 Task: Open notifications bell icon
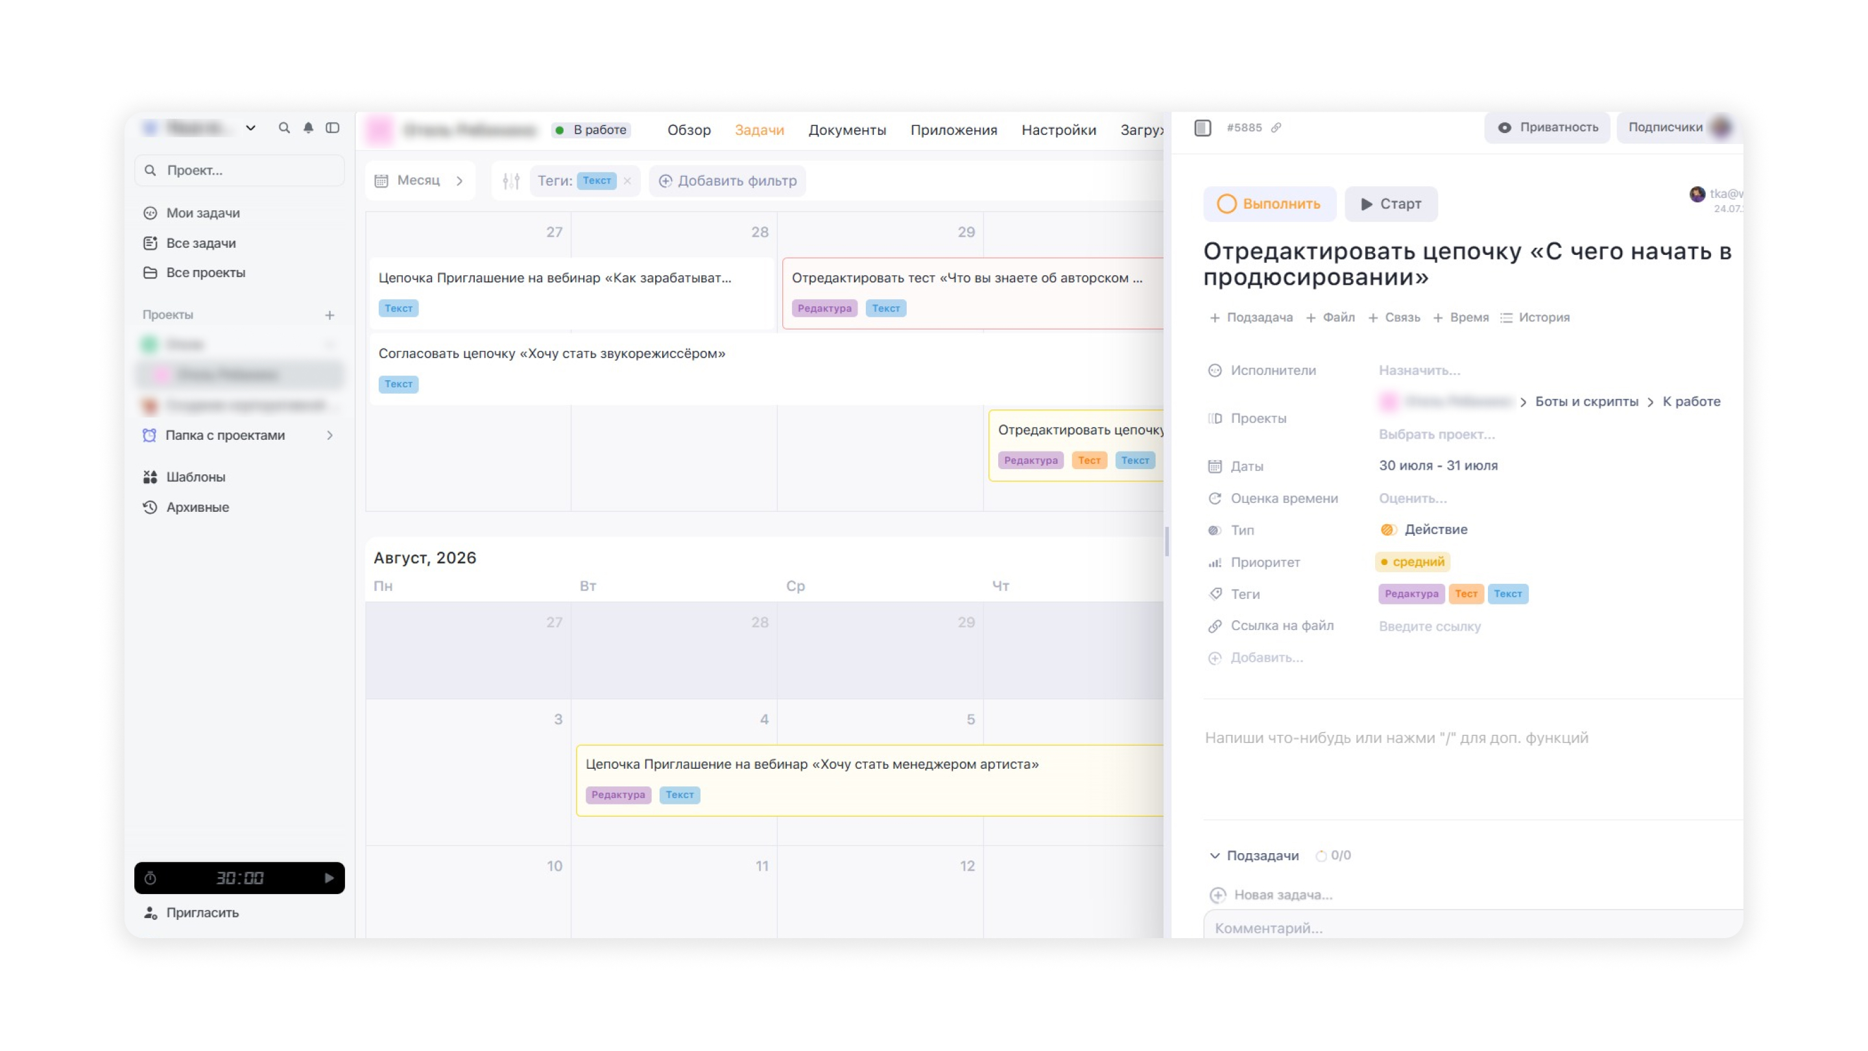tap(308, 128)
